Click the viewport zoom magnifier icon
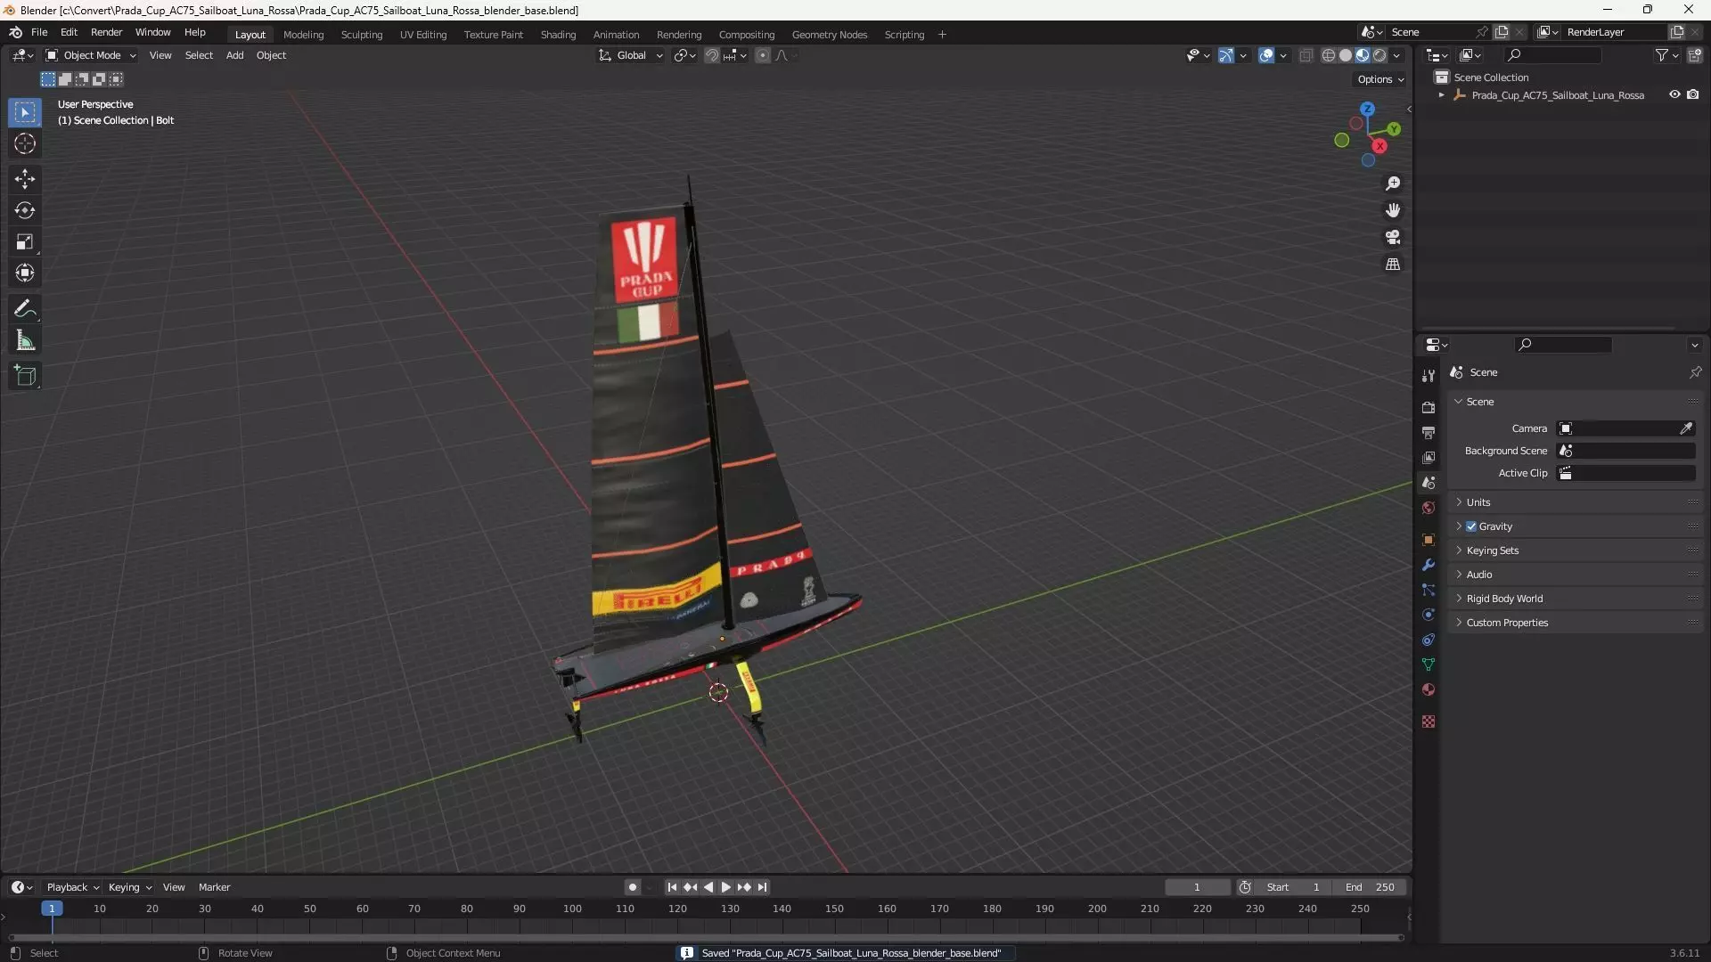Viewport: 1711px width, 962px height. point(1393,183)
